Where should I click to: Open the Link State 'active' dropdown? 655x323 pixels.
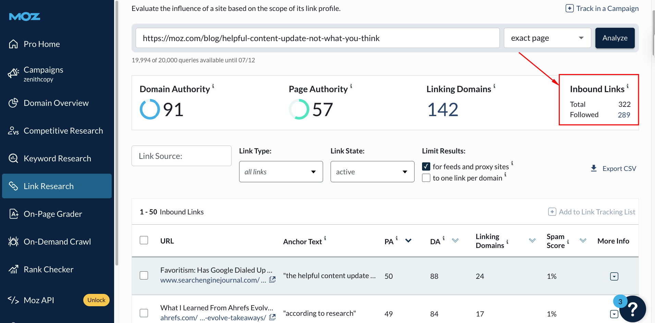372,172
